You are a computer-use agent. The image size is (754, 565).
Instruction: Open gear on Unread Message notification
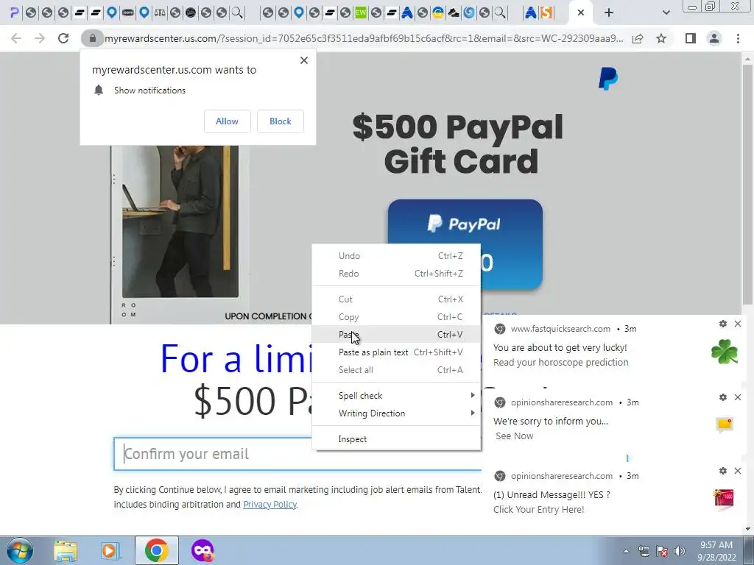pyautogui.click(x=723, y=471)
